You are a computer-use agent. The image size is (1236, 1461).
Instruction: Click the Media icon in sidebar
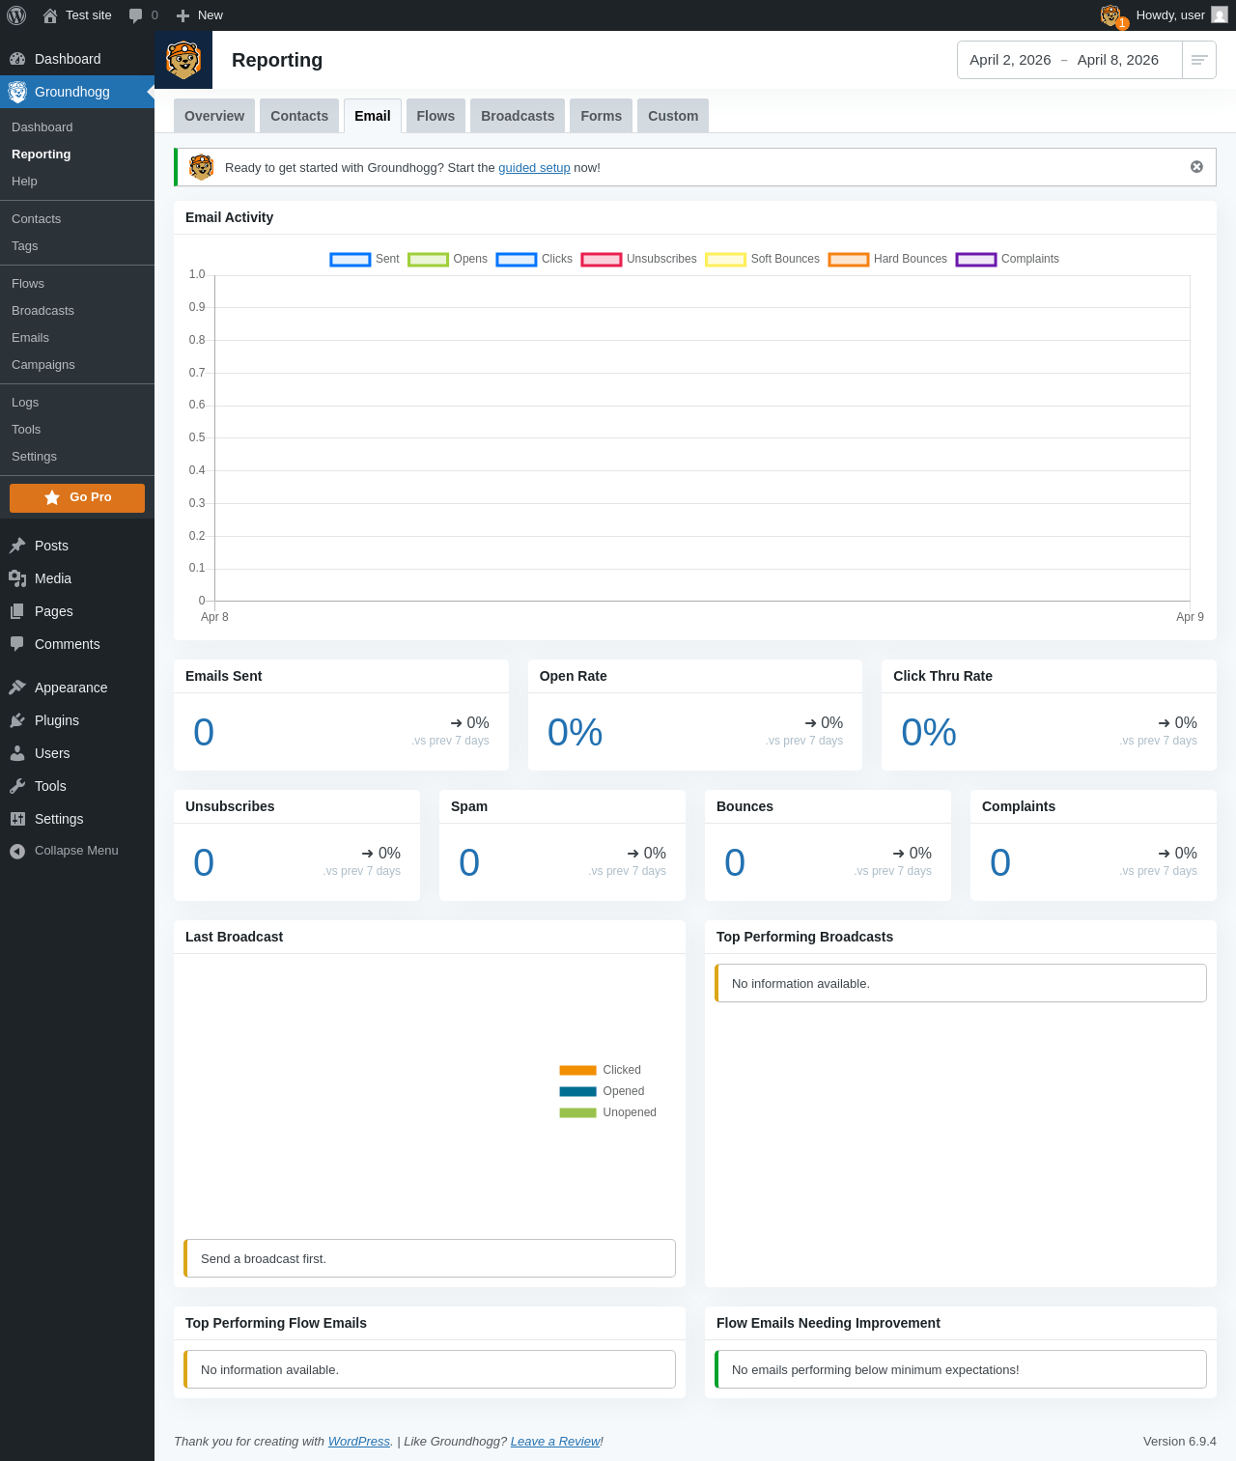coord(17,578)
